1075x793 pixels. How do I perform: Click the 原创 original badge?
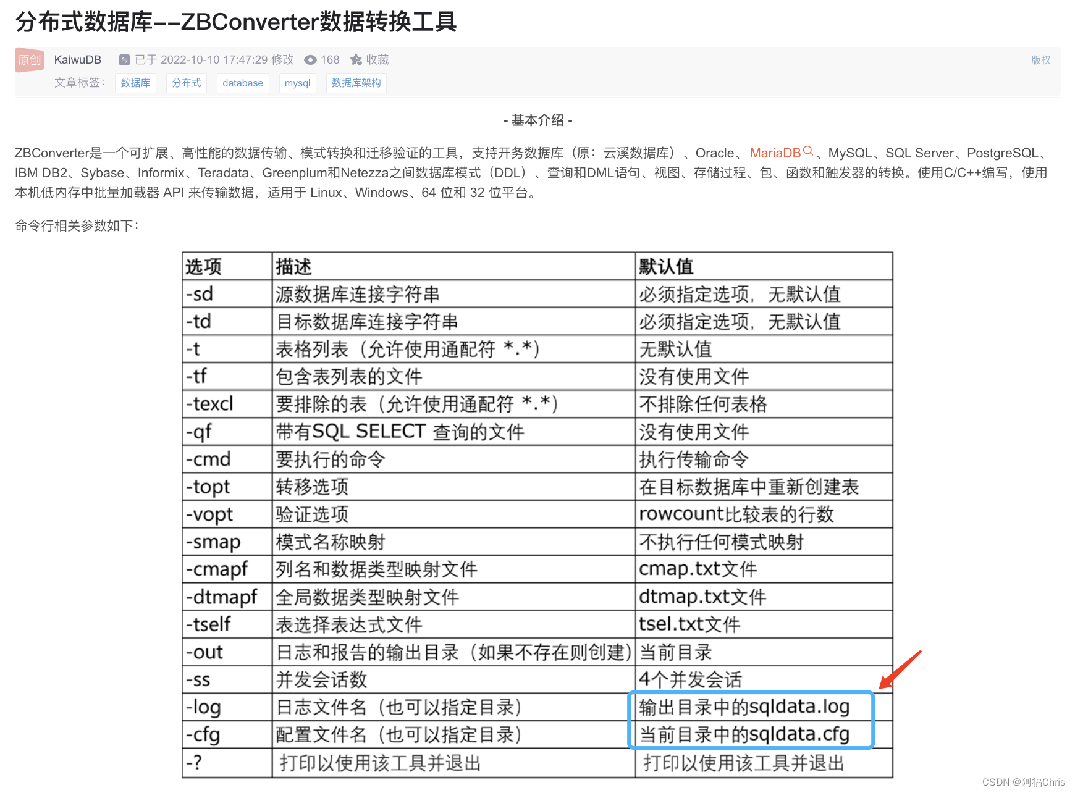coord(30,60)
